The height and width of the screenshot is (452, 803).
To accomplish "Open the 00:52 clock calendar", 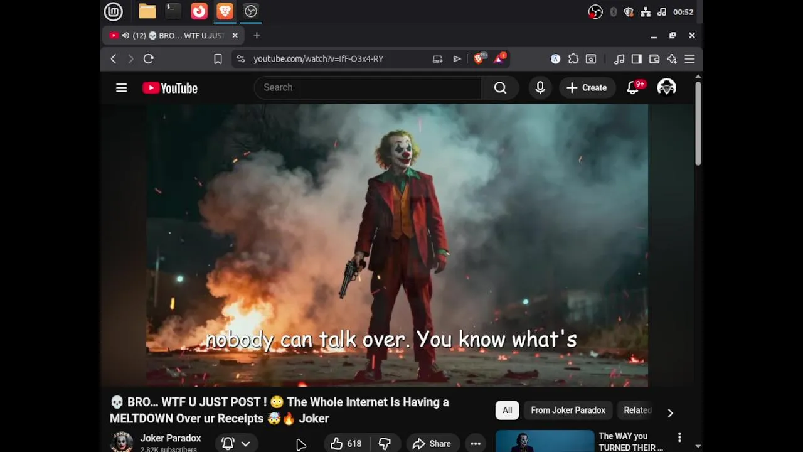I will click(x=683, y=12).
